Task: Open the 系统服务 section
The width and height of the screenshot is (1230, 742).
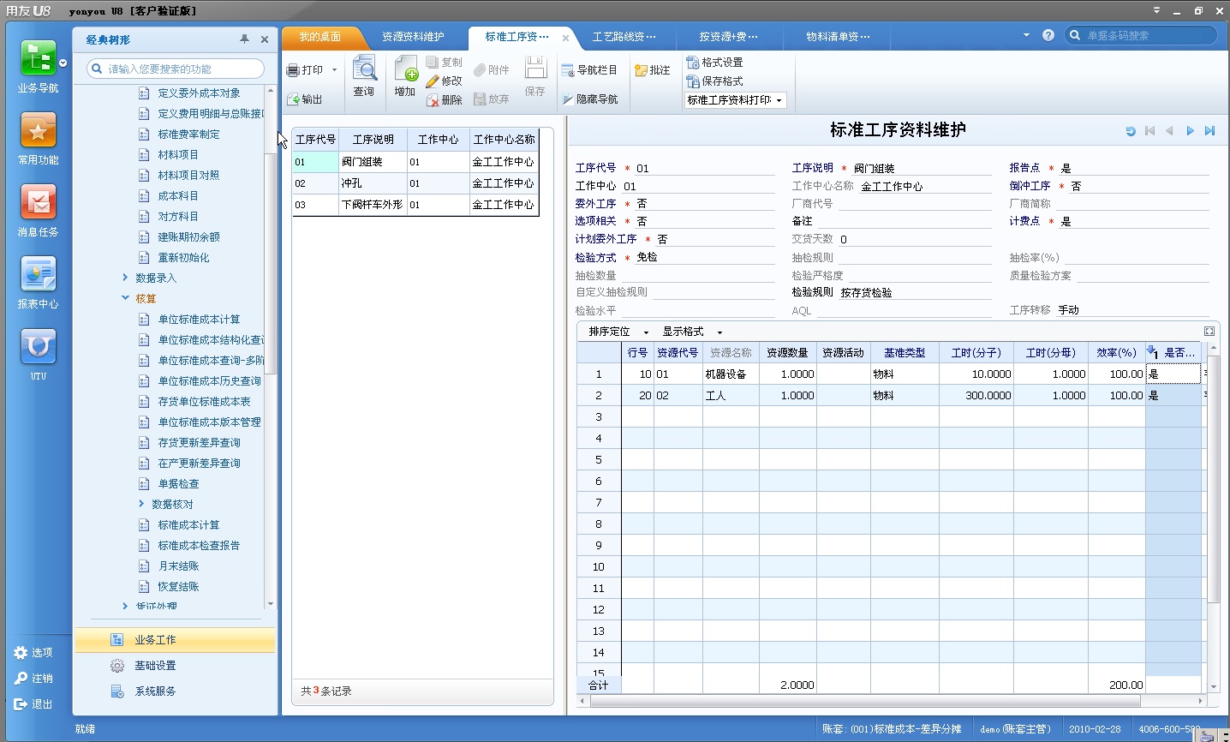Action: pyautogui.click(x=175, y=691)
